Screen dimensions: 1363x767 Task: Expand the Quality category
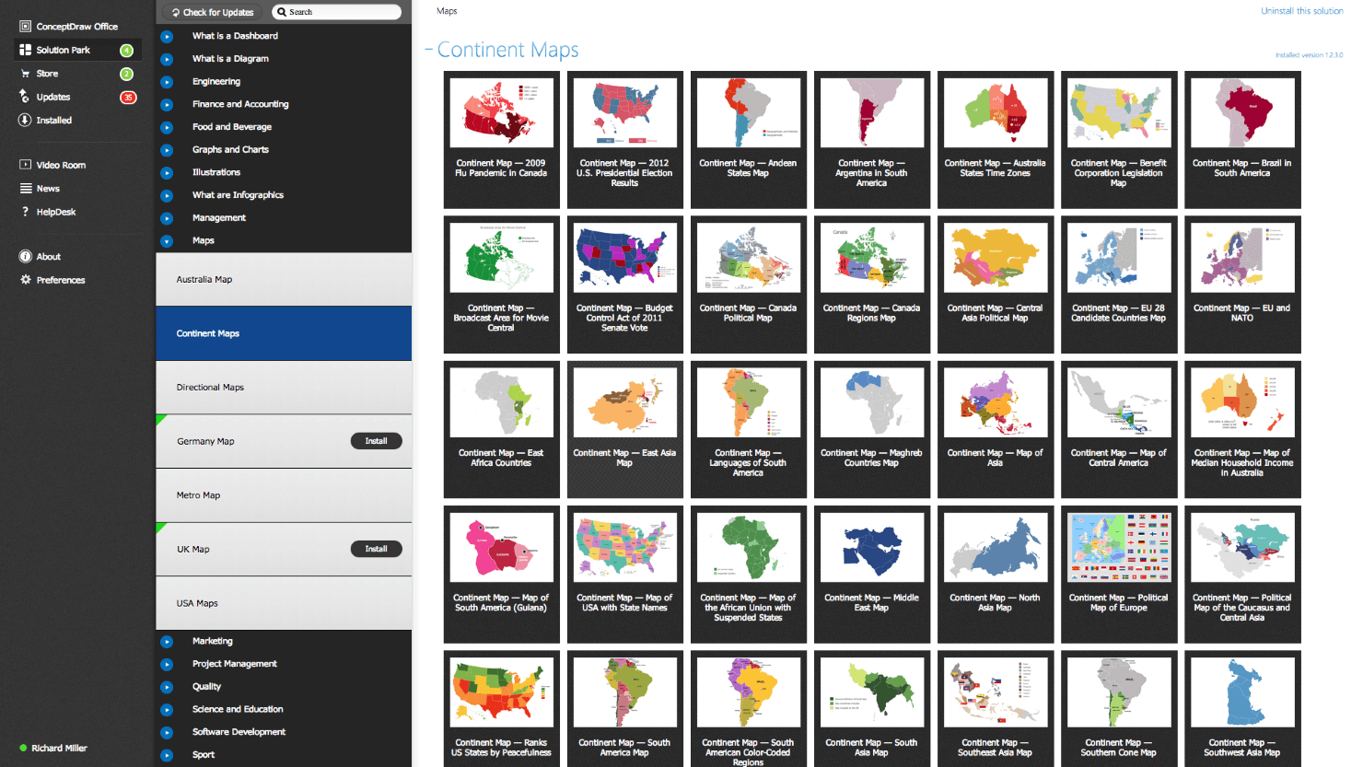pyautogui.click(x=167, y=687)
